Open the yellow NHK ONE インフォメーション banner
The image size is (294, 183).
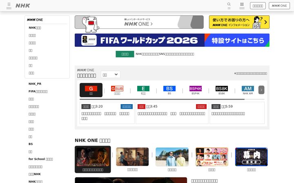click(239, 22)
